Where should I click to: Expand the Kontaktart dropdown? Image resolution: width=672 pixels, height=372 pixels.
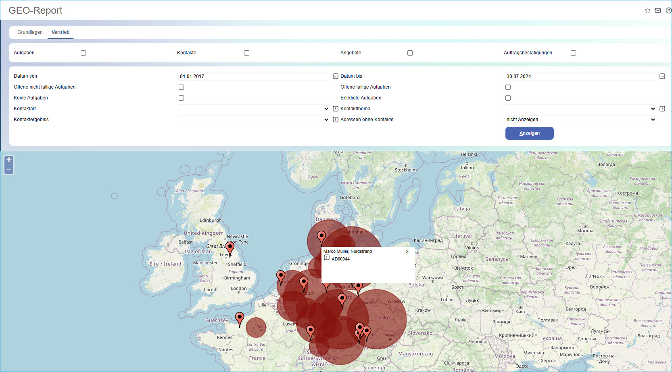coord(254,109)
